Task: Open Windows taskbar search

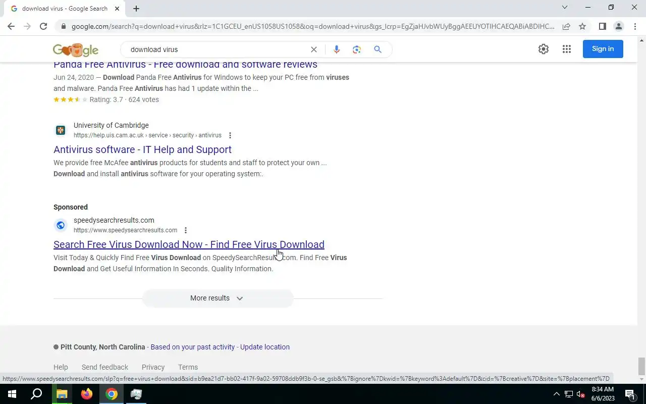Action: 36,394
